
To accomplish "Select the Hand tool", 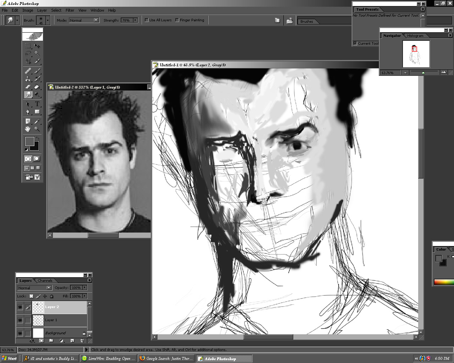I will point(28,129).
